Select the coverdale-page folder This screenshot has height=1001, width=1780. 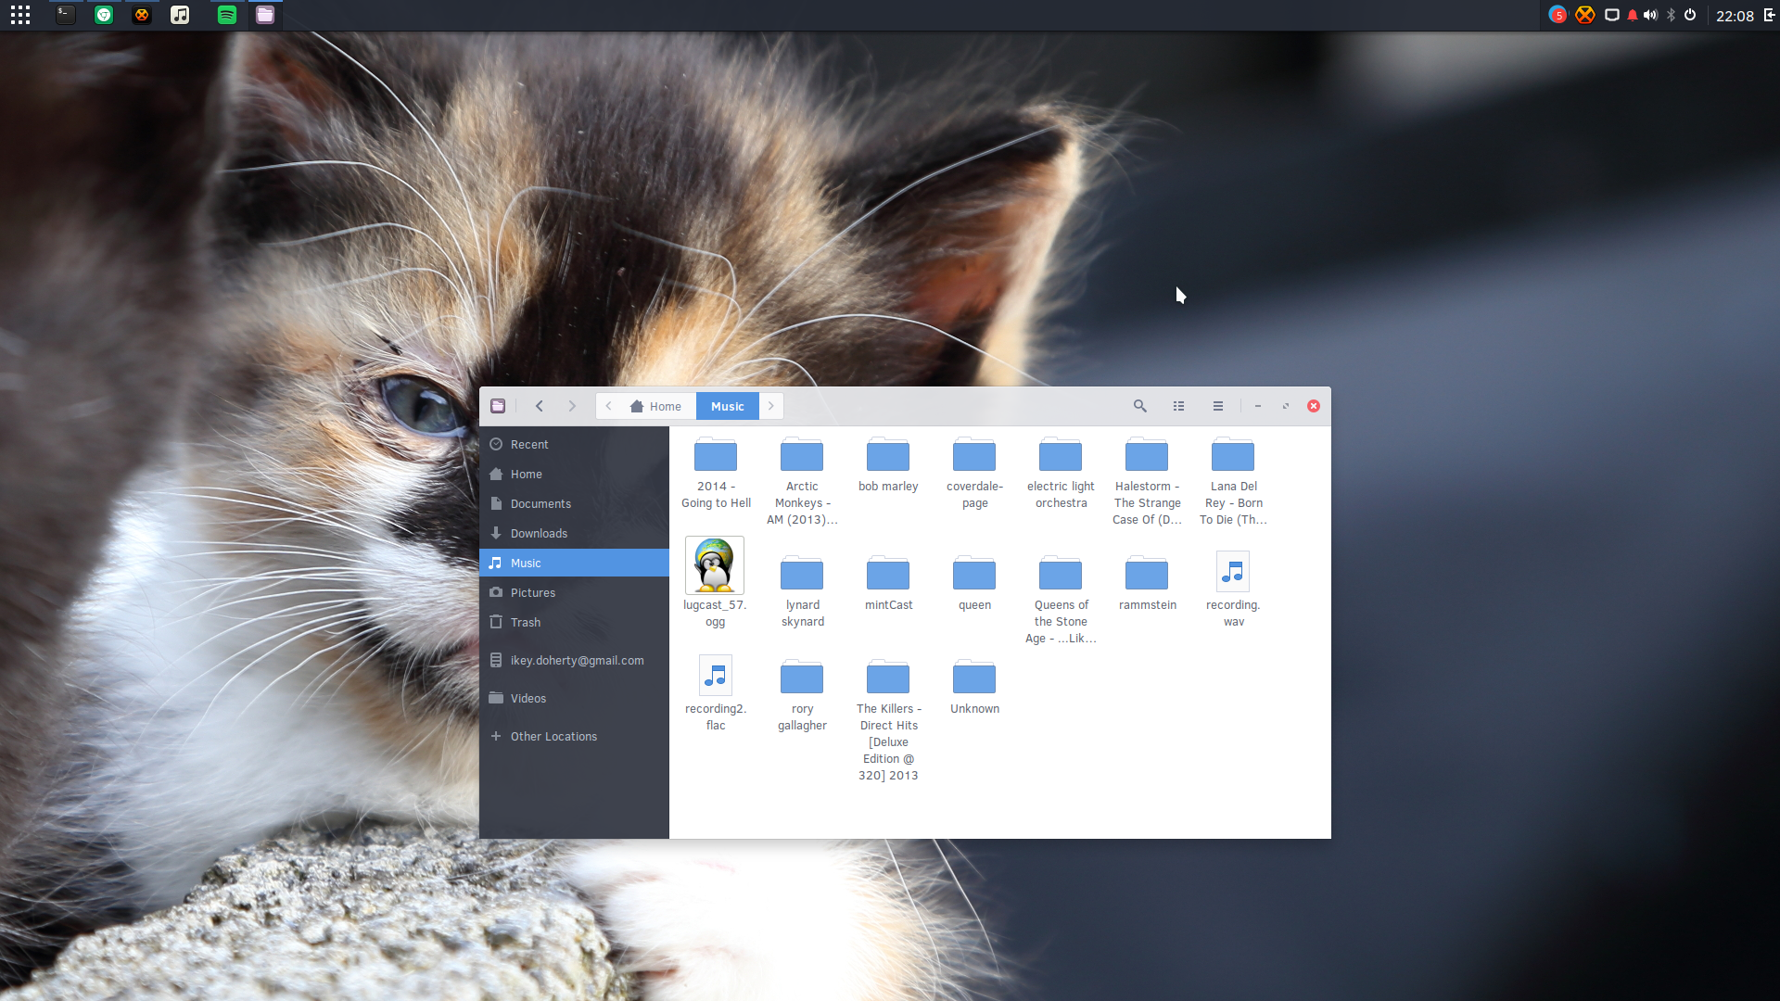[974, 456]
